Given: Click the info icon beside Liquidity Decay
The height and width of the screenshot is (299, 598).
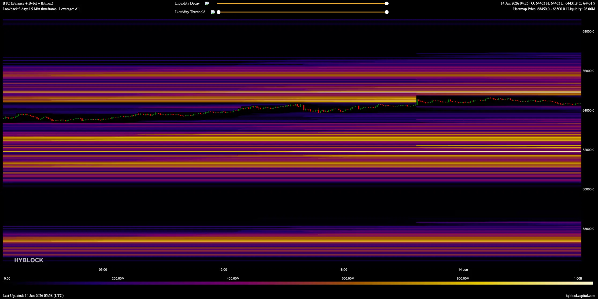Looking at the screenshot, I should (x=207, y=3).
